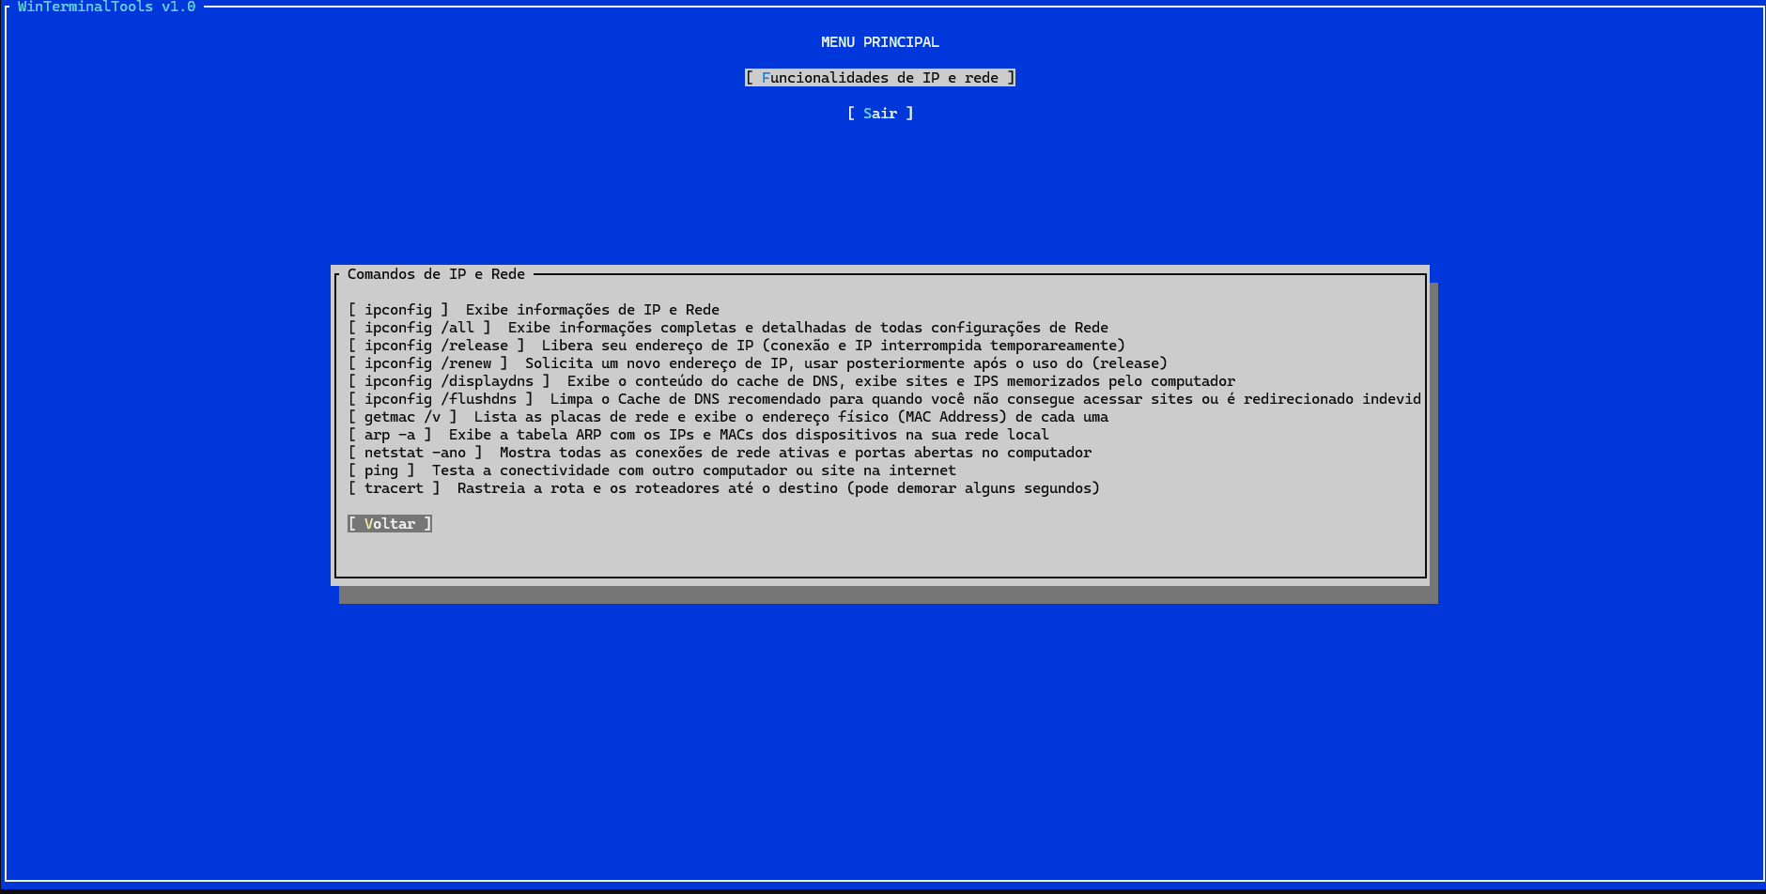The image size is (1766, 894).
Task: Choose the ipconfig /release button
Action: point(437,346)
